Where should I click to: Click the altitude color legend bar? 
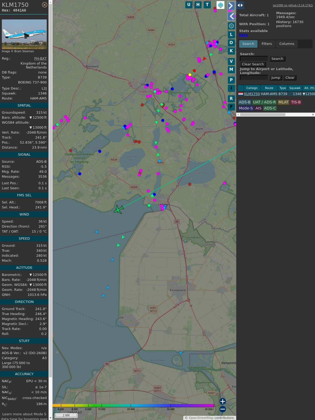click(x=133, y=406)
